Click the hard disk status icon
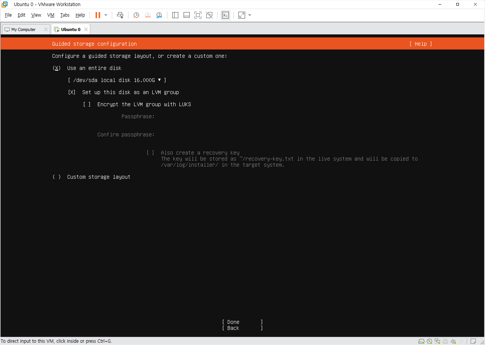 click(422, 341)
